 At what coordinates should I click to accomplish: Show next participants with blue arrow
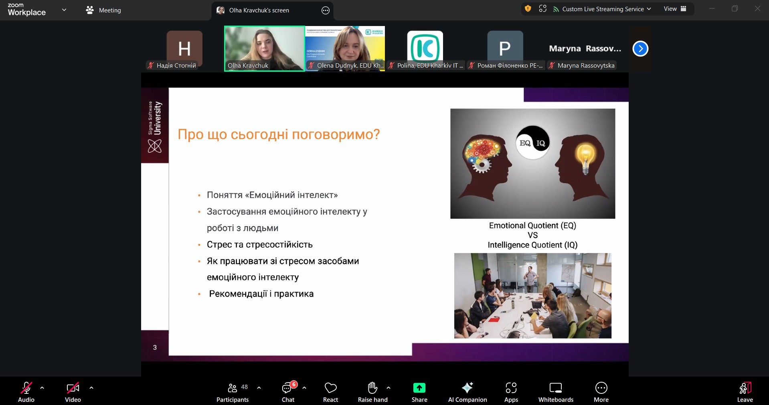click(x=640, y=49)
